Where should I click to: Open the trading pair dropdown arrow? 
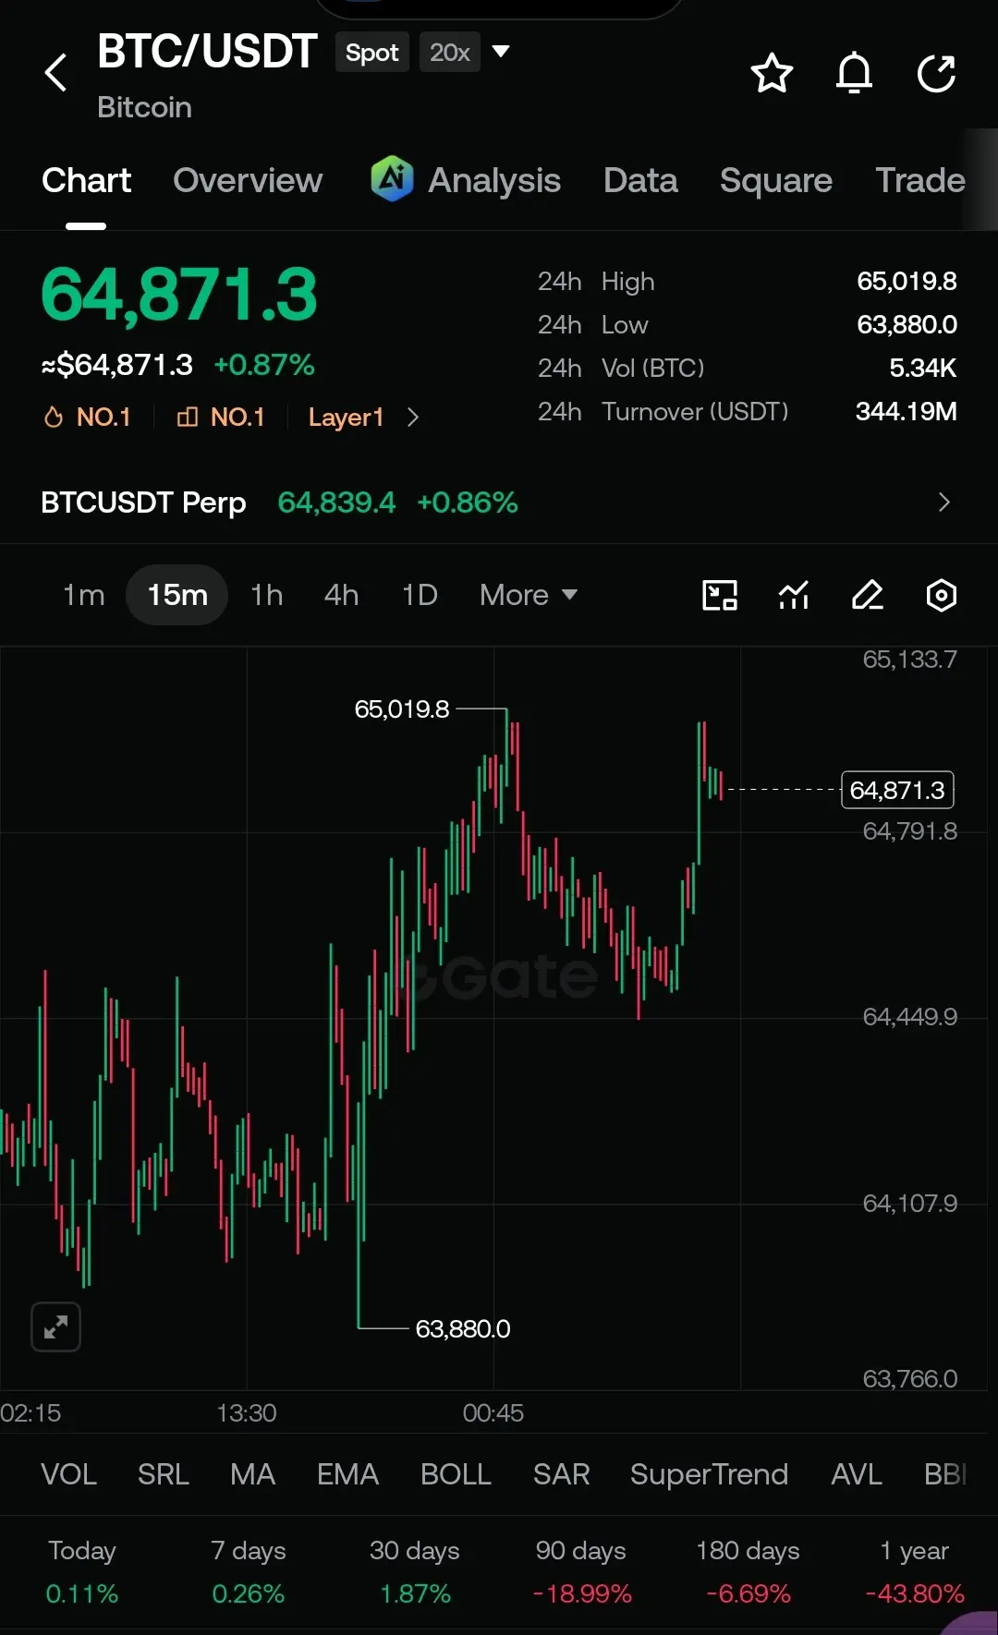501,51
